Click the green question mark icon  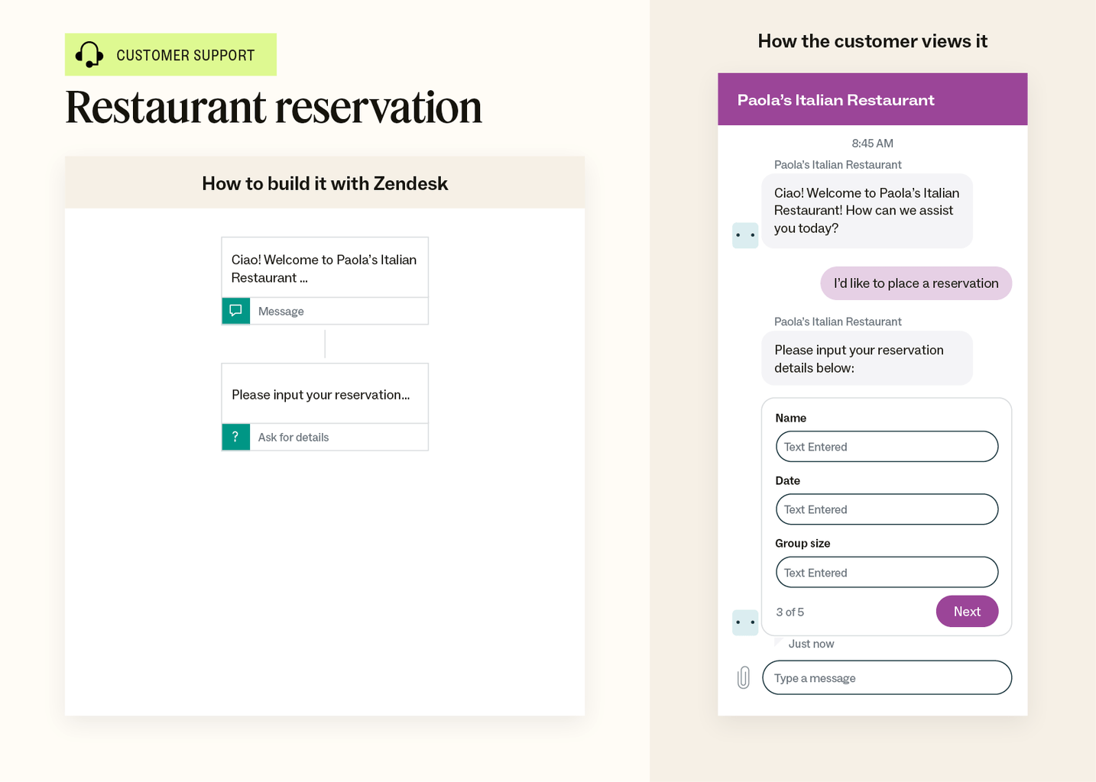tap(235, 437)
